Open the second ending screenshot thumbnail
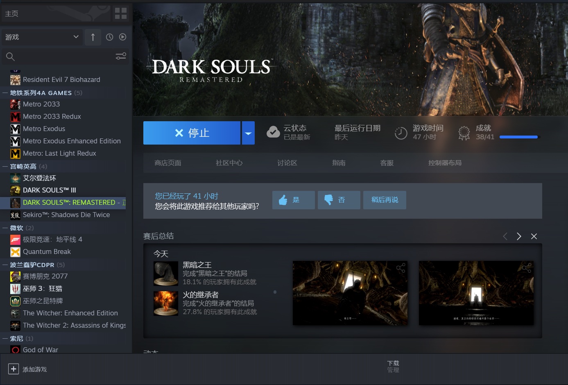This screenshot has height=385, width=568. click(476, 293)
